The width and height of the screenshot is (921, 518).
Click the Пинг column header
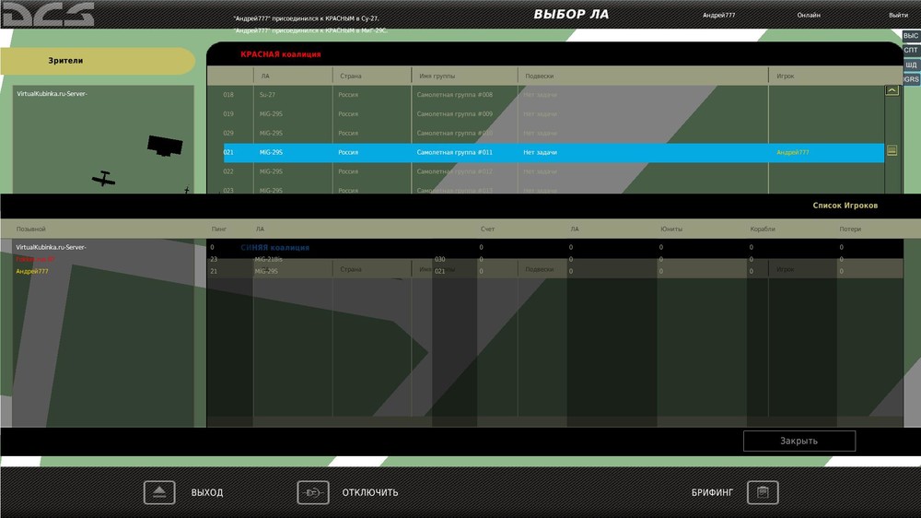[x=218, y=230]
